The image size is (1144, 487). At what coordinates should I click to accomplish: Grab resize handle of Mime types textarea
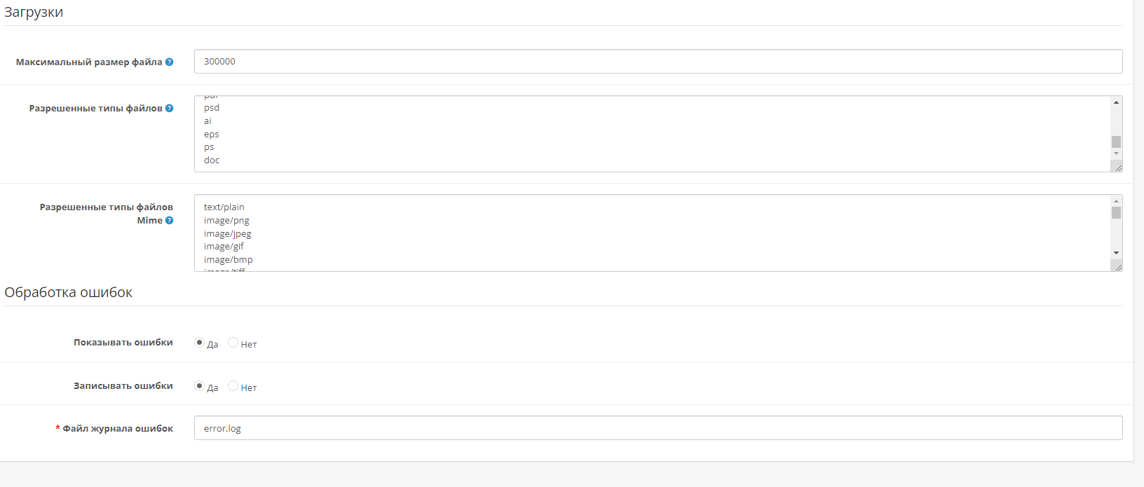(x=1117, y=266)
